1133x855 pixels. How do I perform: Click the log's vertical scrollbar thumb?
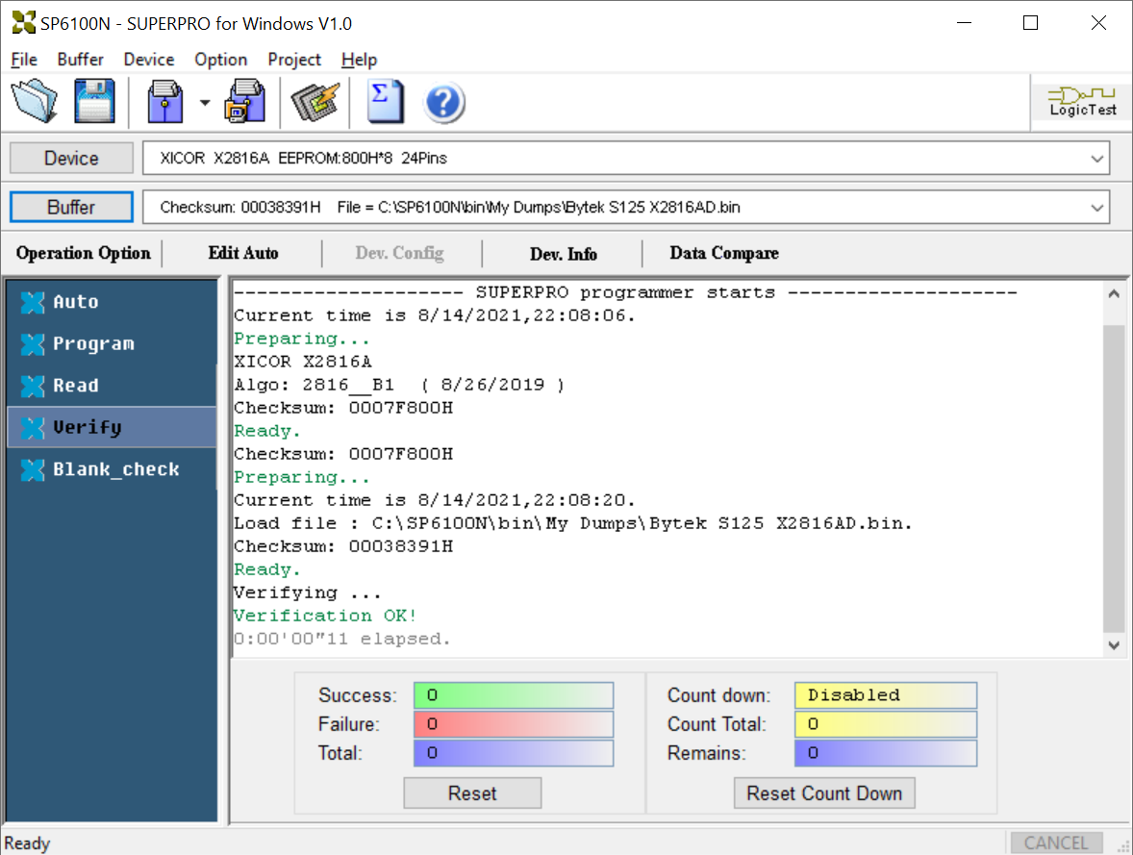click(1114, 478)
